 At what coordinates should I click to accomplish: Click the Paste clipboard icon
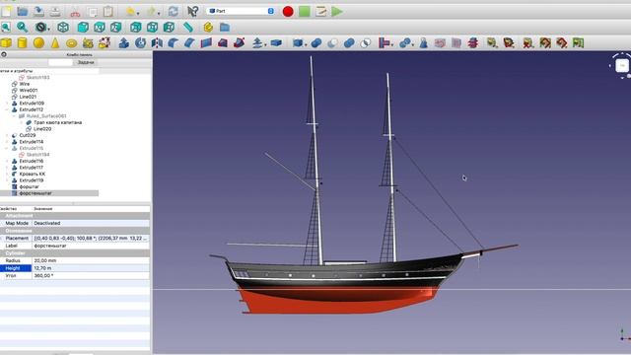108,12
